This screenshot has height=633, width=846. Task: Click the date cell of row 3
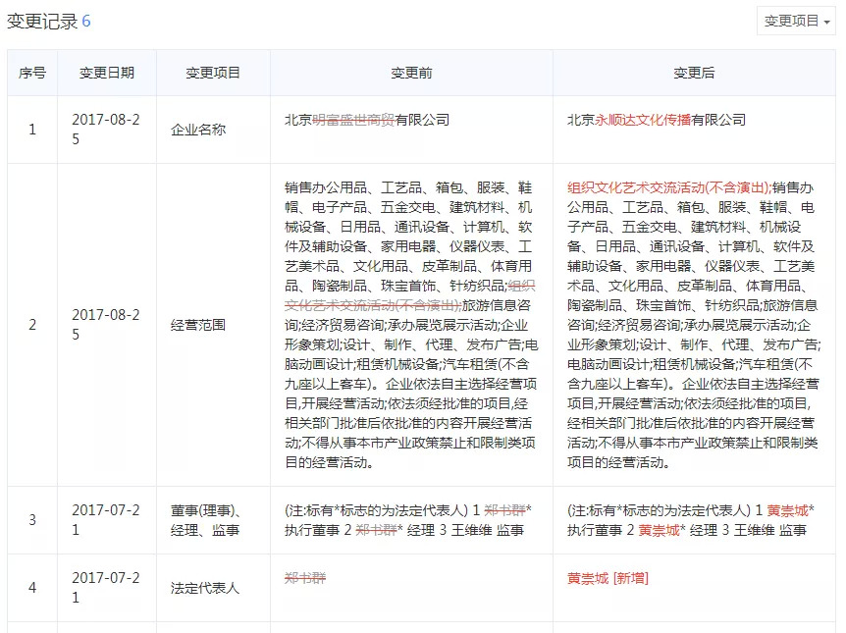tap(106, 520)
